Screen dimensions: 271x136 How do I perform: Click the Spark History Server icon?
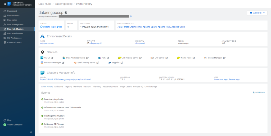click(75, 63)
